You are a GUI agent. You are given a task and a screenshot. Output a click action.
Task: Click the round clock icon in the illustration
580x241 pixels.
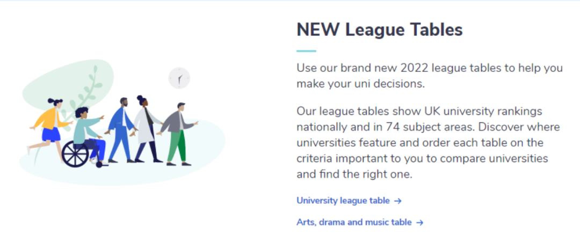[179, 78]
